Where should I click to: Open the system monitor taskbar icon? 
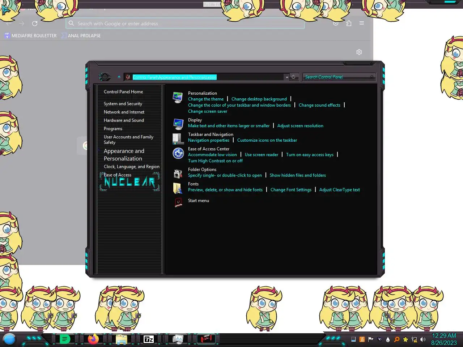(178, 339)
